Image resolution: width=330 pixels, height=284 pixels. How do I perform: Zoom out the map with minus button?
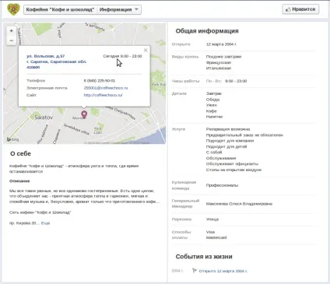coord(11,40)
